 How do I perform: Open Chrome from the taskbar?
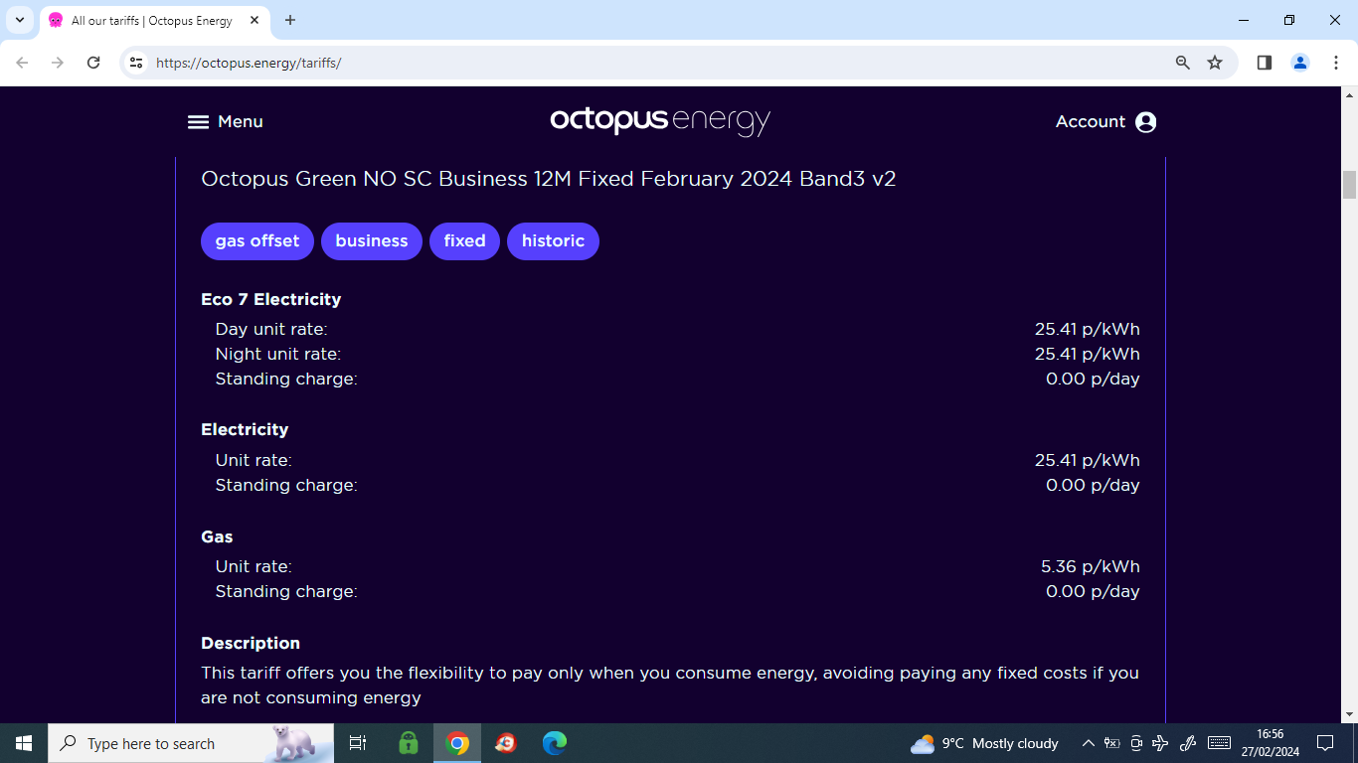457,743
